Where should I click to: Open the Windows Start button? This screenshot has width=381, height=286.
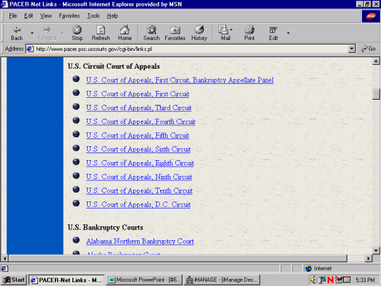pos(14,280)
